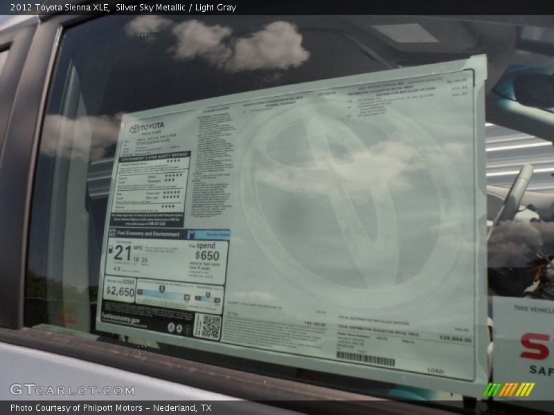
Task: Click the smog rating slider
Action: 208,297
